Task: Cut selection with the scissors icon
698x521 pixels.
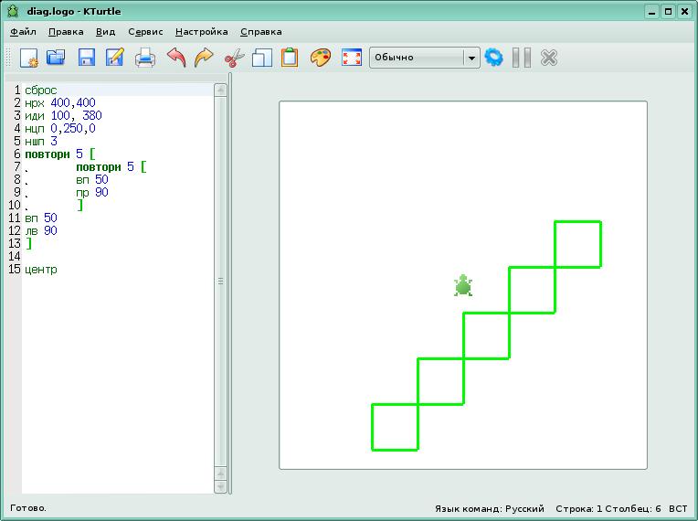Action: tap(234, 58)
